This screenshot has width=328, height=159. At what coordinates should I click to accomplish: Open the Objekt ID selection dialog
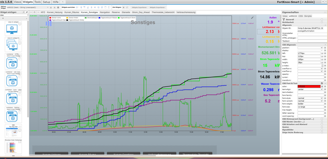(322, 28)
